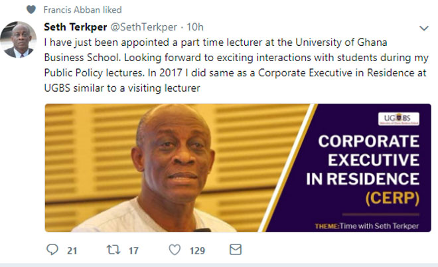This screenshot has width=438, height=267.
Task: View the 21 replies count
Action: [73, 250]
